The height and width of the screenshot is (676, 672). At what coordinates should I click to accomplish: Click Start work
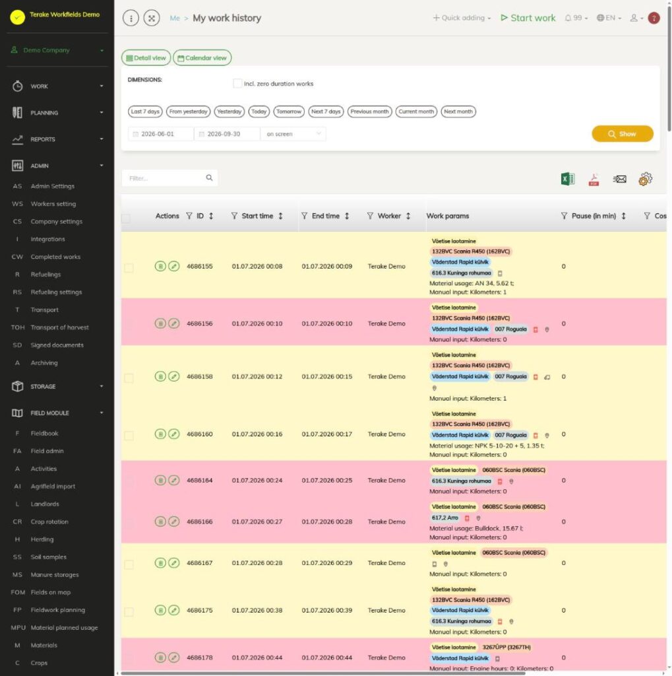(x=528, y=18)
